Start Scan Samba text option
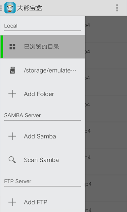Viewport: 127px width, 212px height. [x=41, y=160]
